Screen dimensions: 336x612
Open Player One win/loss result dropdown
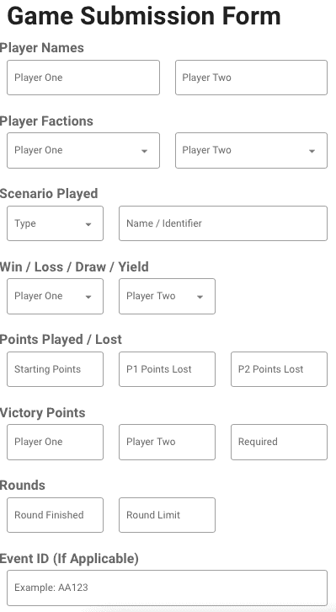[x=55, y=296]
